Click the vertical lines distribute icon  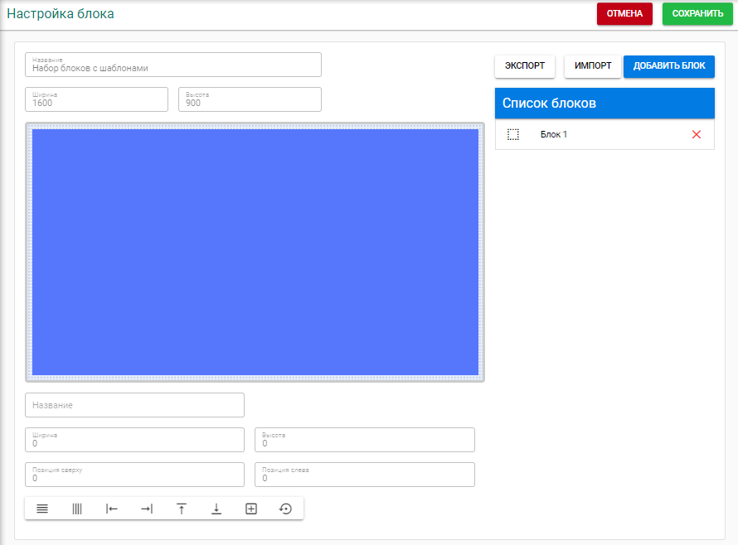pos(77,509)
